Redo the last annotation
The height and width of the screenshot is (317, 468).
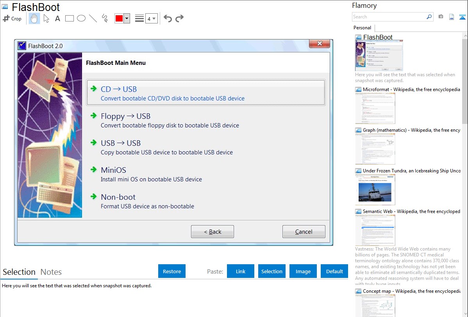tap(179, 18)
